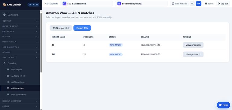
Task: Open the SEO & vindbaarheid shortcut
Action: (x=87, y=4)
